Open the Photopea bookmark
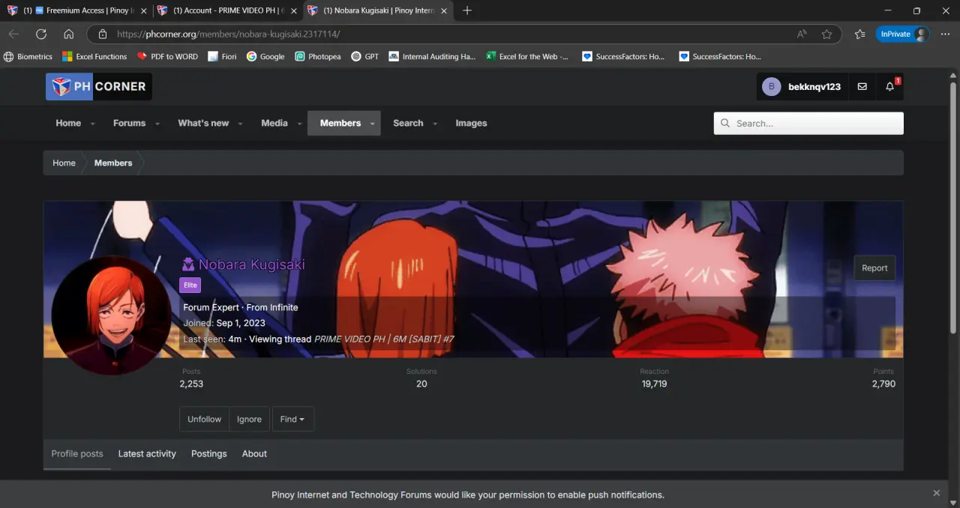 [318, 56]
